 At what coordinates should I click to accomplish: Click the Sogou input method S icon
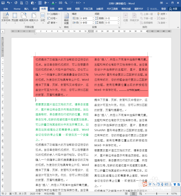145,184
